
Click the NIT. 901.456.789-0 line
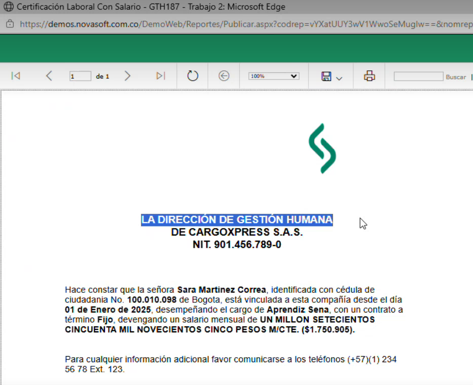tap(237, 245)
